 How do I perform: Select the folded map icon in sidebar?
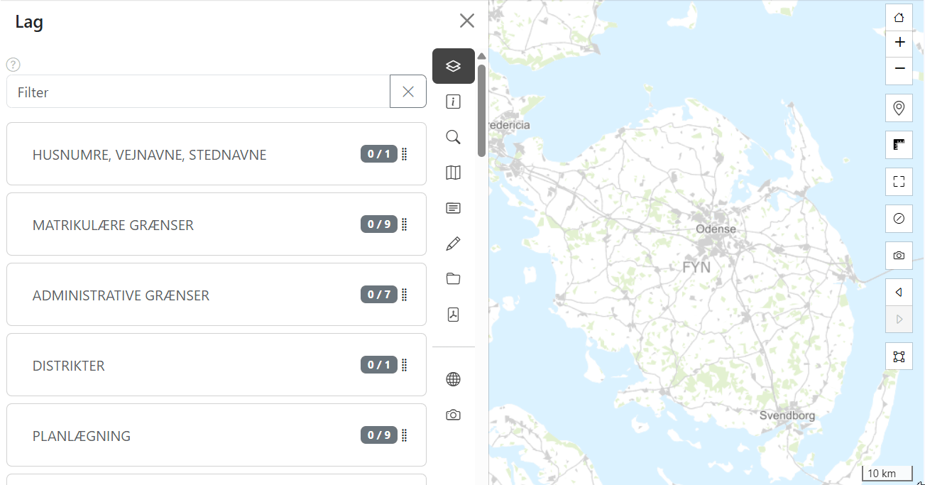(x=453, y=173)
